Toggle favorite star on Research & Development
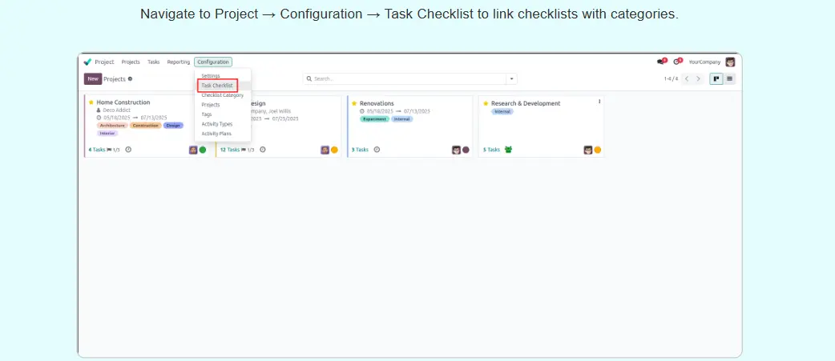 coord(486,103)
